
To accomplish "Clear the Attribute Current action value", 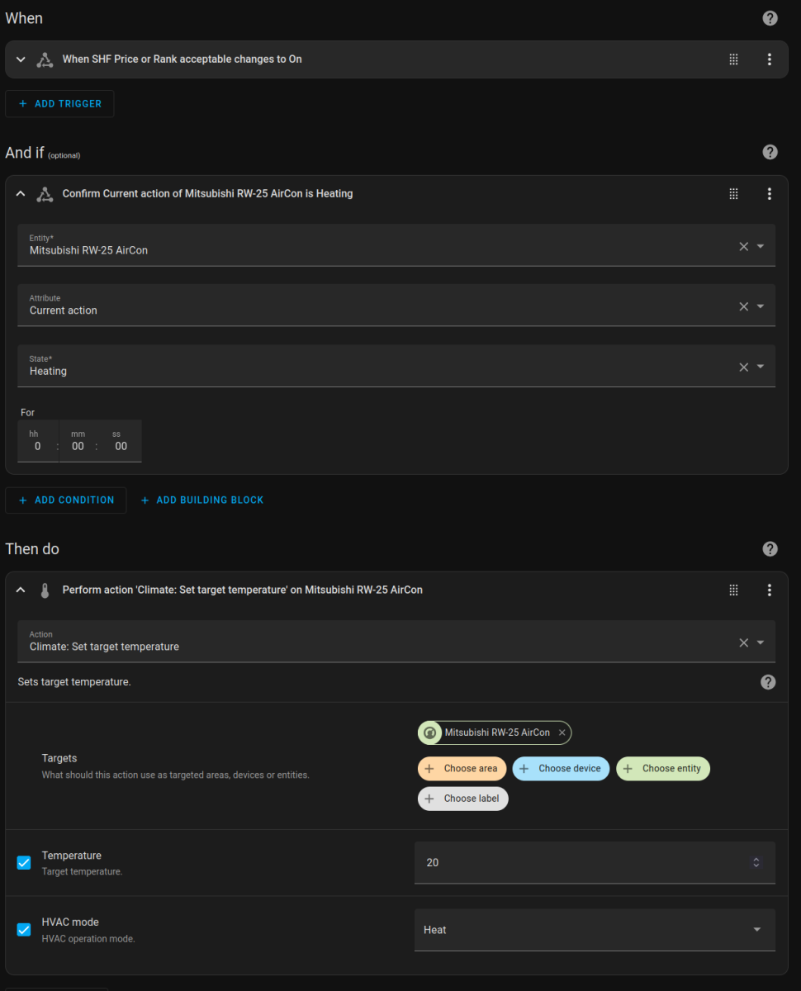I will (743, 306).
